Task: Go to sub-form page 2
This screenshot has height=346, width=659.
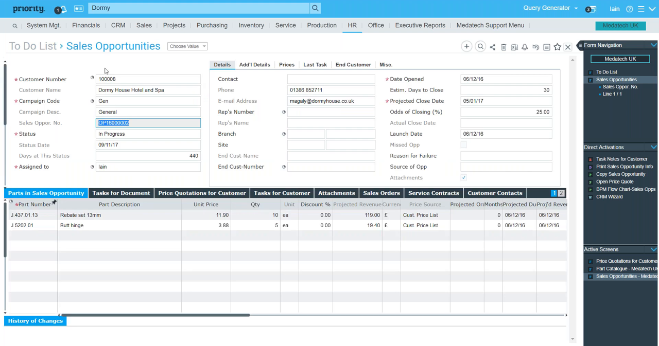Action: [561, 193]
